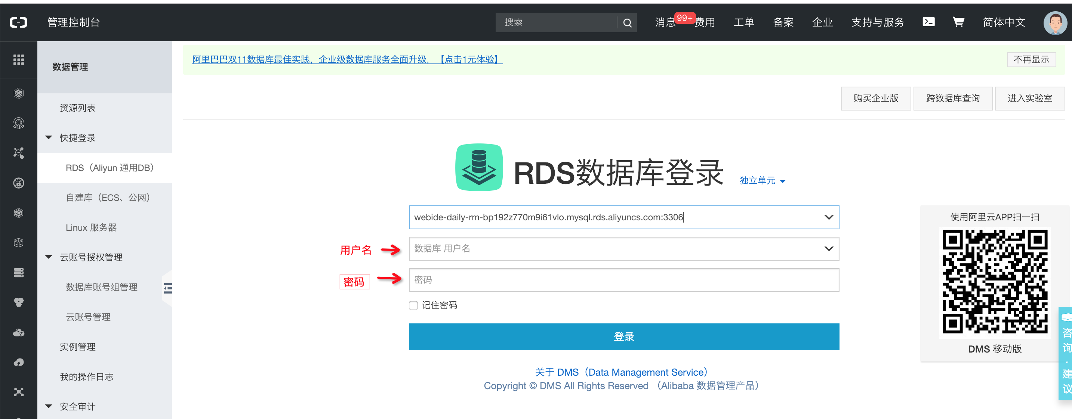1072x419 pixels.
Task: Open the 独立单元 dropdown
Action: click(762, 180)
